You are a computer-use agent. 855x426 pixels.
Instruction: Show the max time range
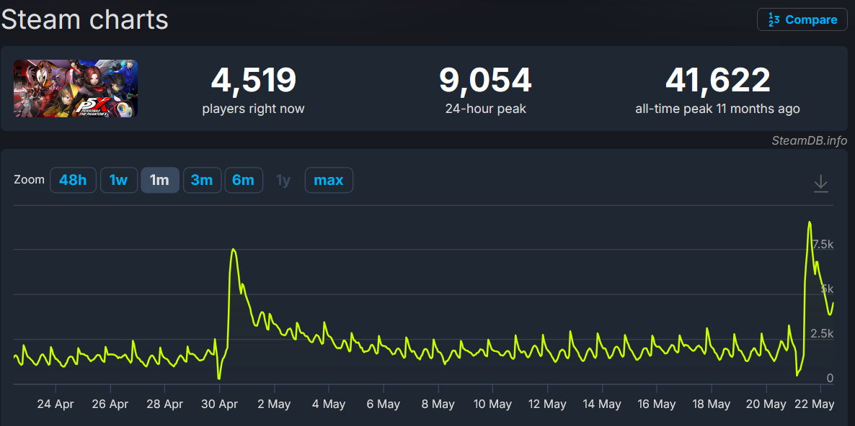[x=329, y=180]
